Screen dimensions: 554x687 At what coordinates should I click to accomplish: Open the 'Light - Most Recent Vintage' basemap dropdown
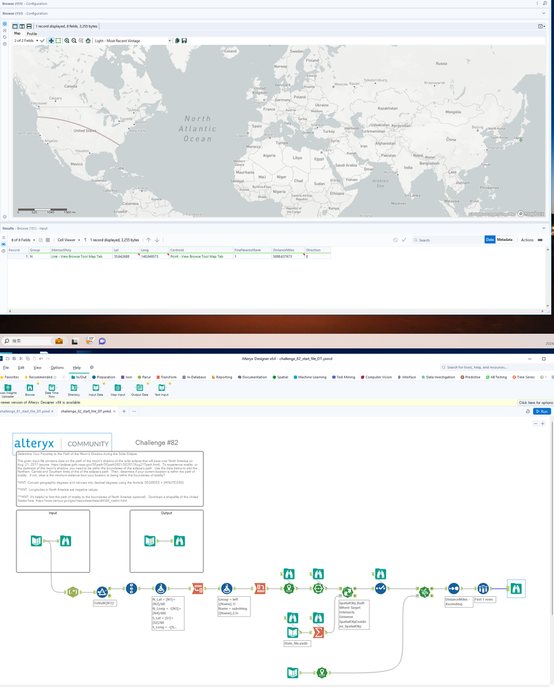133,41
